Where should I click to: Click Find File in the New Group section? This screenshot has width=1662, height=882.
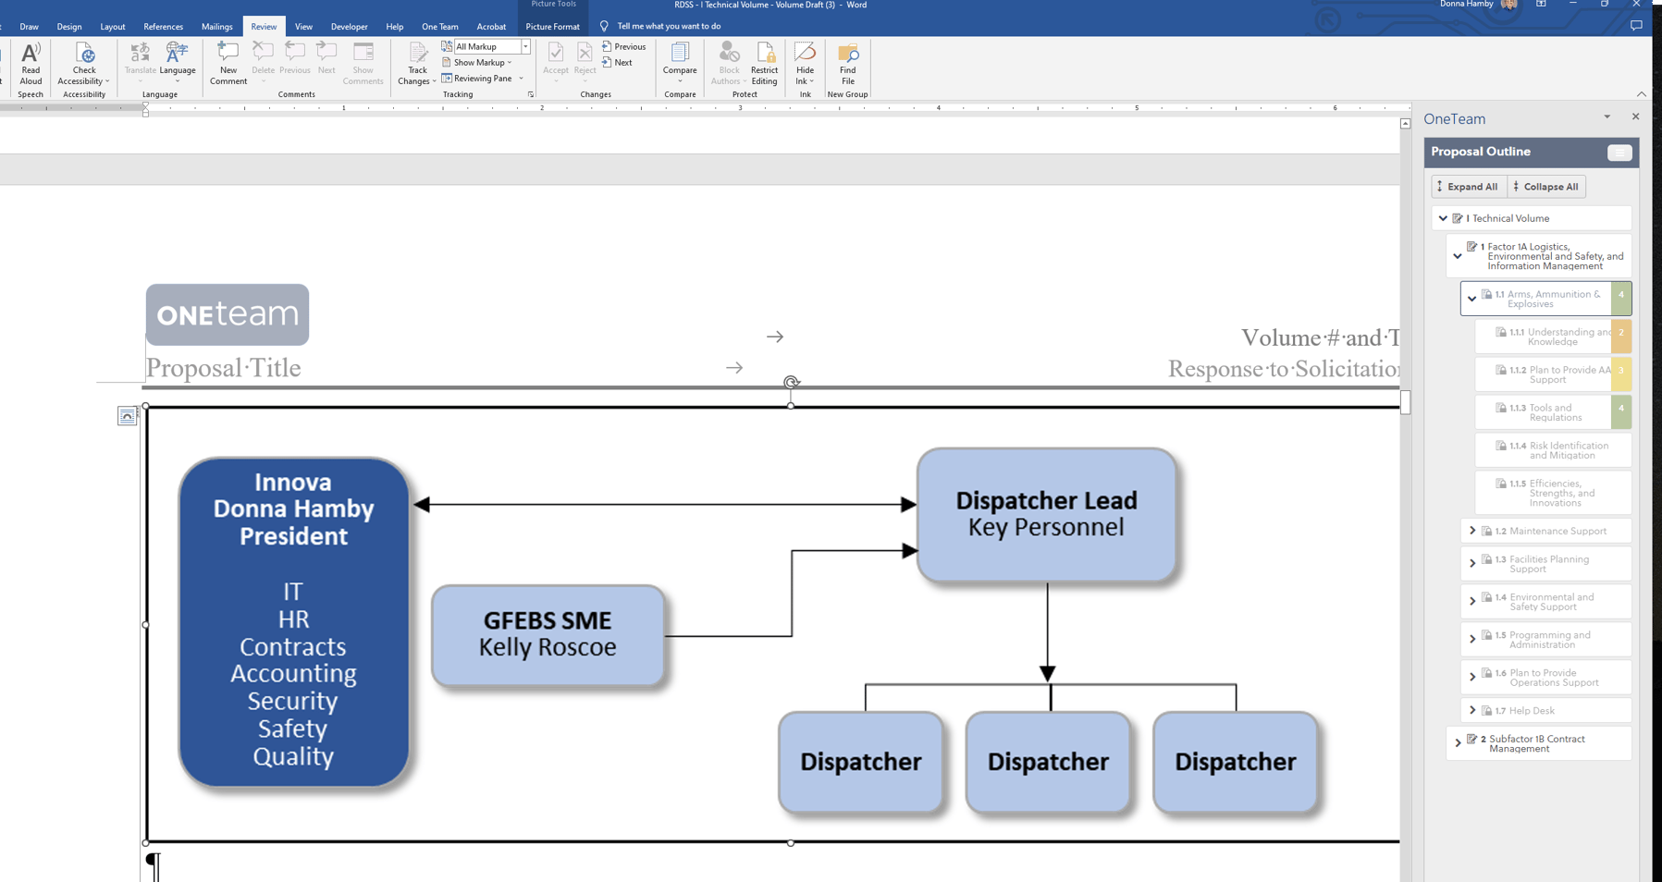tap(847, 65)
